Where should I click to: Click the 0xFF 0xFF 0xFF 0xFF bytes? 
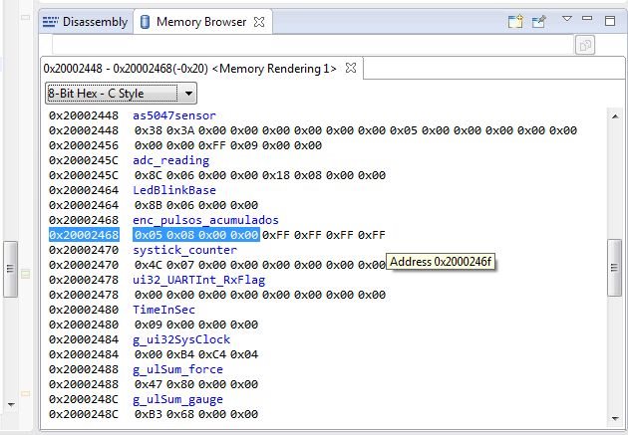[x=324, y=235]
